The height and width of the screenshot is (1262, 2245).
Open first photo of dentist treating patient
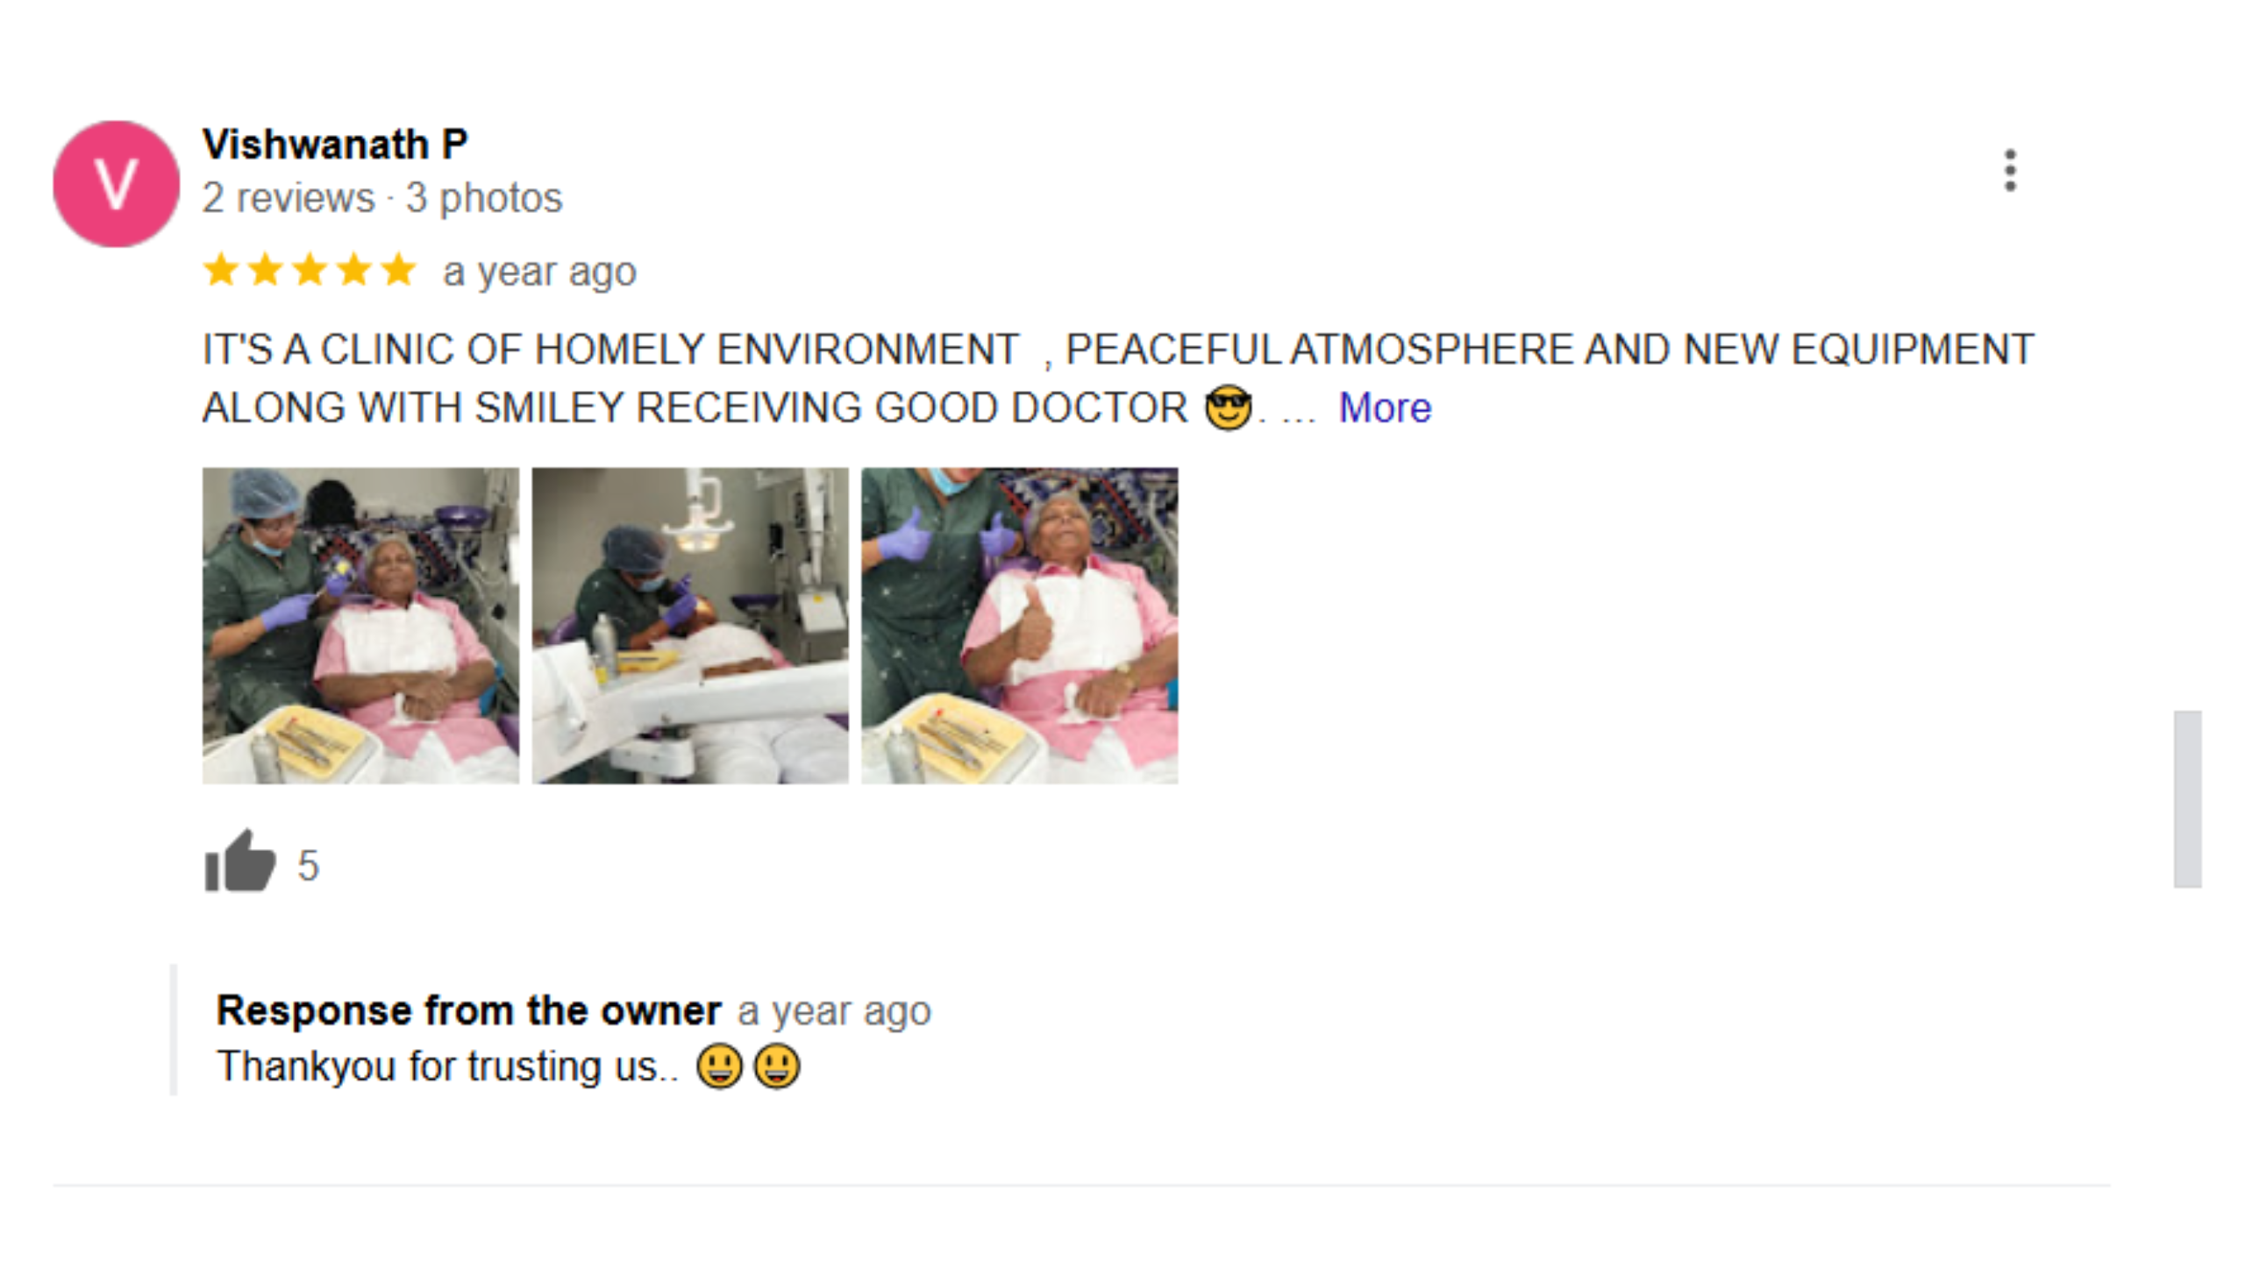360,626
